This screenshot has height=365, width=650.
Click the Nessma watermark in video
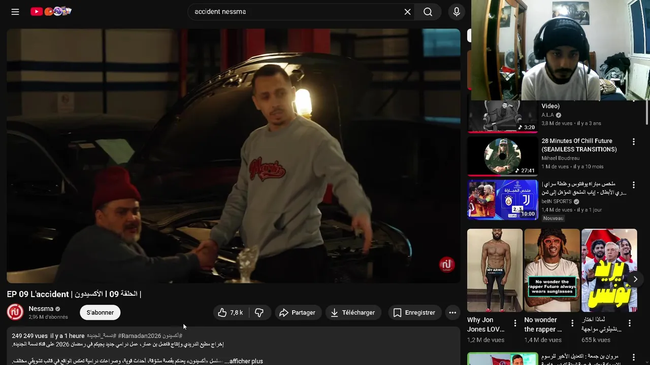(x=446, y=264)
